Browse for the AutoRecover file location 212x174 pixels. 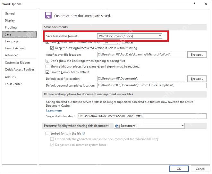197,54
